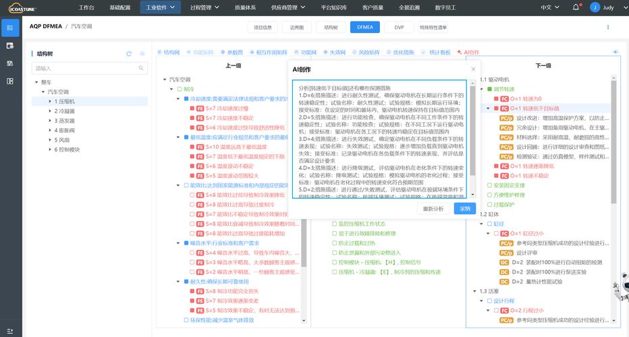Image resolution: width=629 pixels, height=337 pixels.
Task: Open the 优化措施 view
Action: (x=400, y=53)
